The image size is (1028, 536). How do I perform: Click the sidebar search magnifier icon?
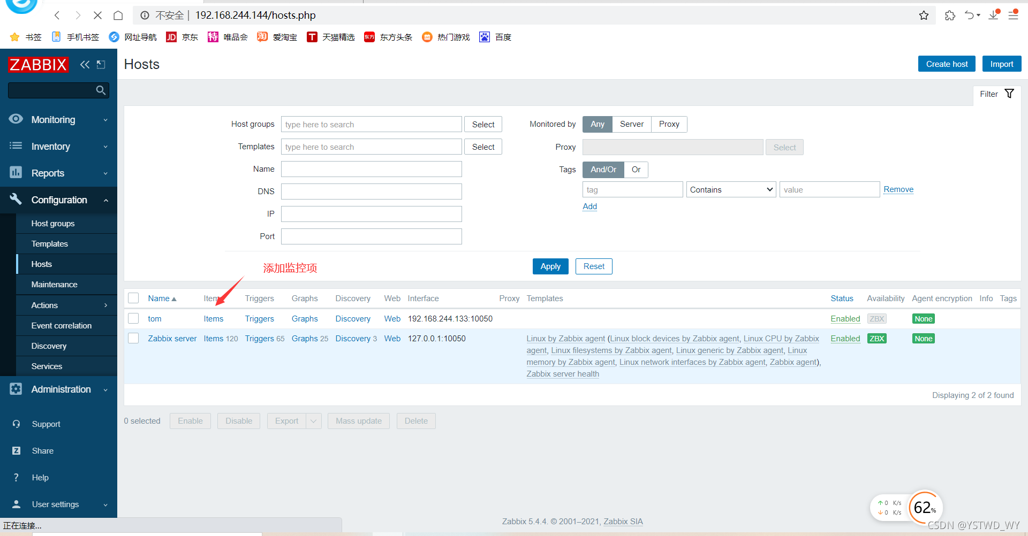click(101, 90)
